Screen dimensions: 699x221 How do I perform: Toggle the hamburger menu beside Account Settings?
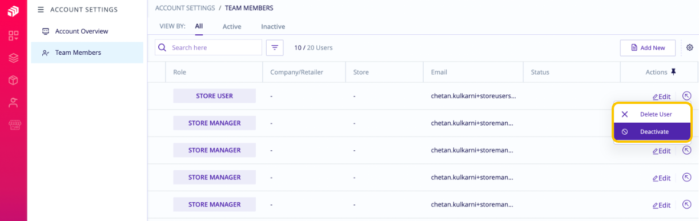pyautogui.click(x=41, y=10)
